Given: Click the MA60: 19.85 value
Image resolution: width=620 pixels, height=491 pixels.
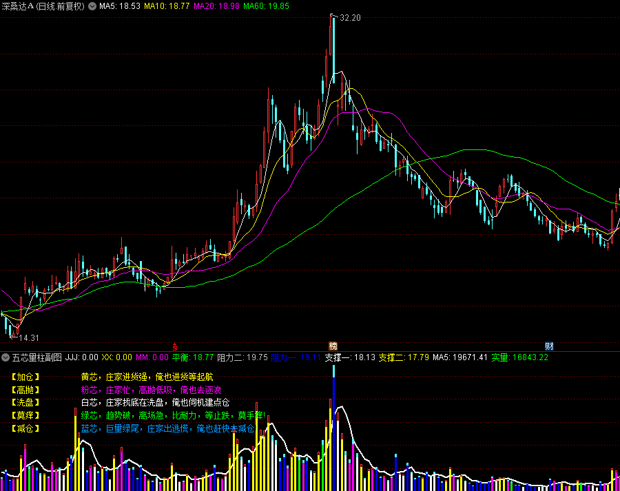Looking at the screenshot, I should [266, 6].
